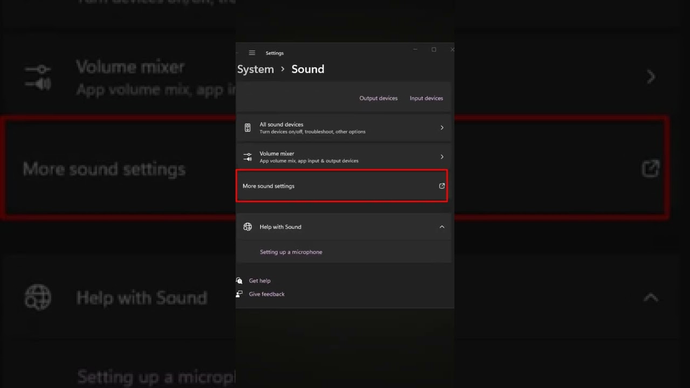The width and height of the screenshot is (690, 388).
Task: Click the background enlarged Volume mixer chevron
Action: click(x=651, y=77)
